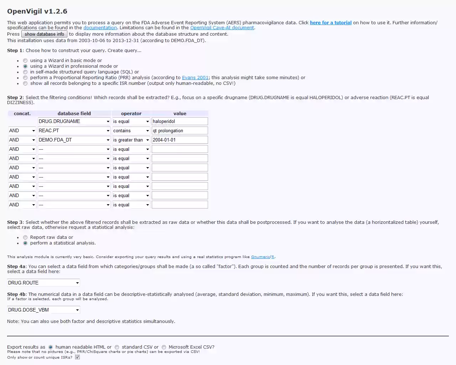456x365 pixels.
Task: Select 'using a Wizard in basic mode'
Action: (x=25, y=60)
